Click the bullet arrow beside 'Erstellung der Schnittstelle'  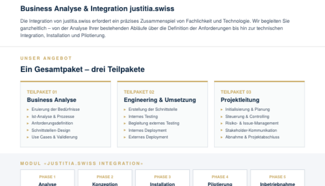pos(125,110)
